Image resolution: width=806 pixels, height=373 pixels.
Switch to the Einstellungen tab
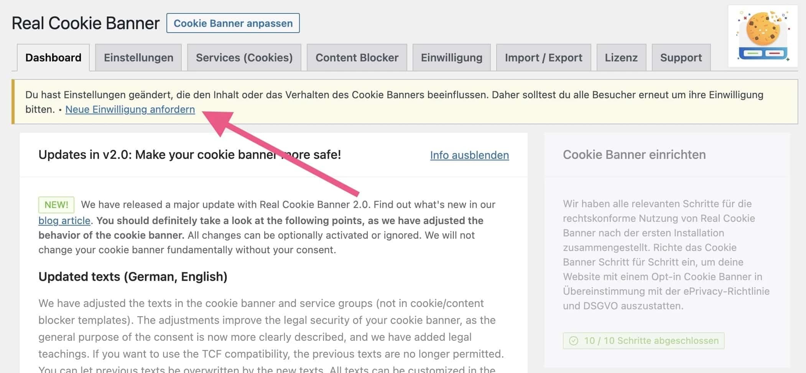point(138,58)
